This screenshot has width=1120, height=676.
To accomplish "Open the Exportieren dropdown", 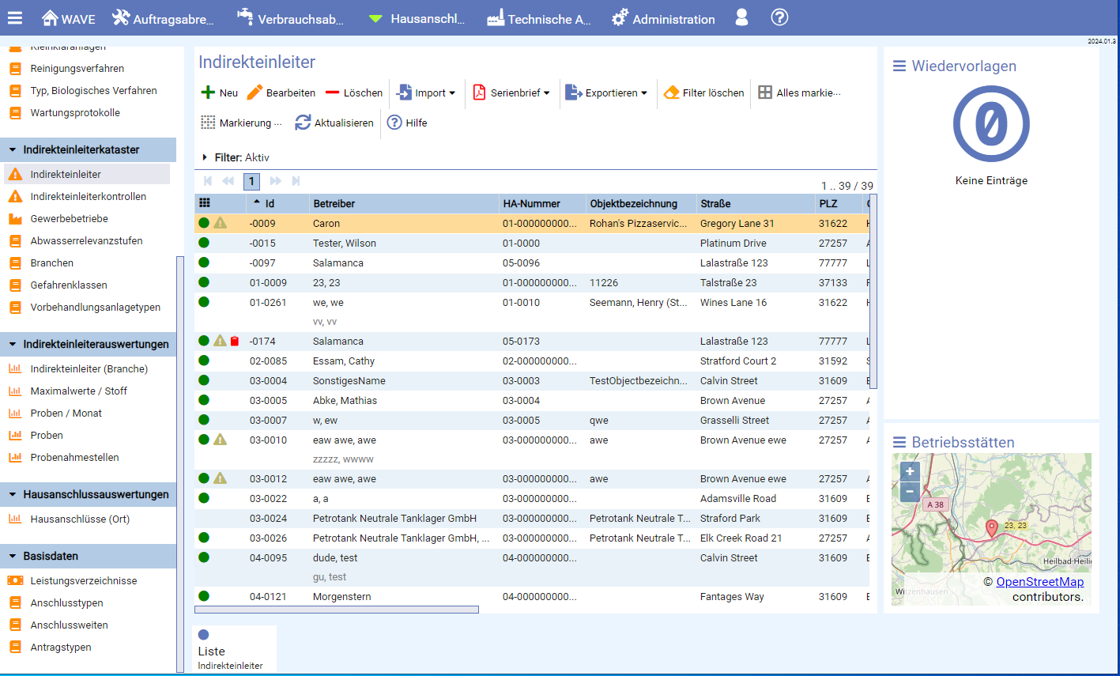I will [606, 93].
